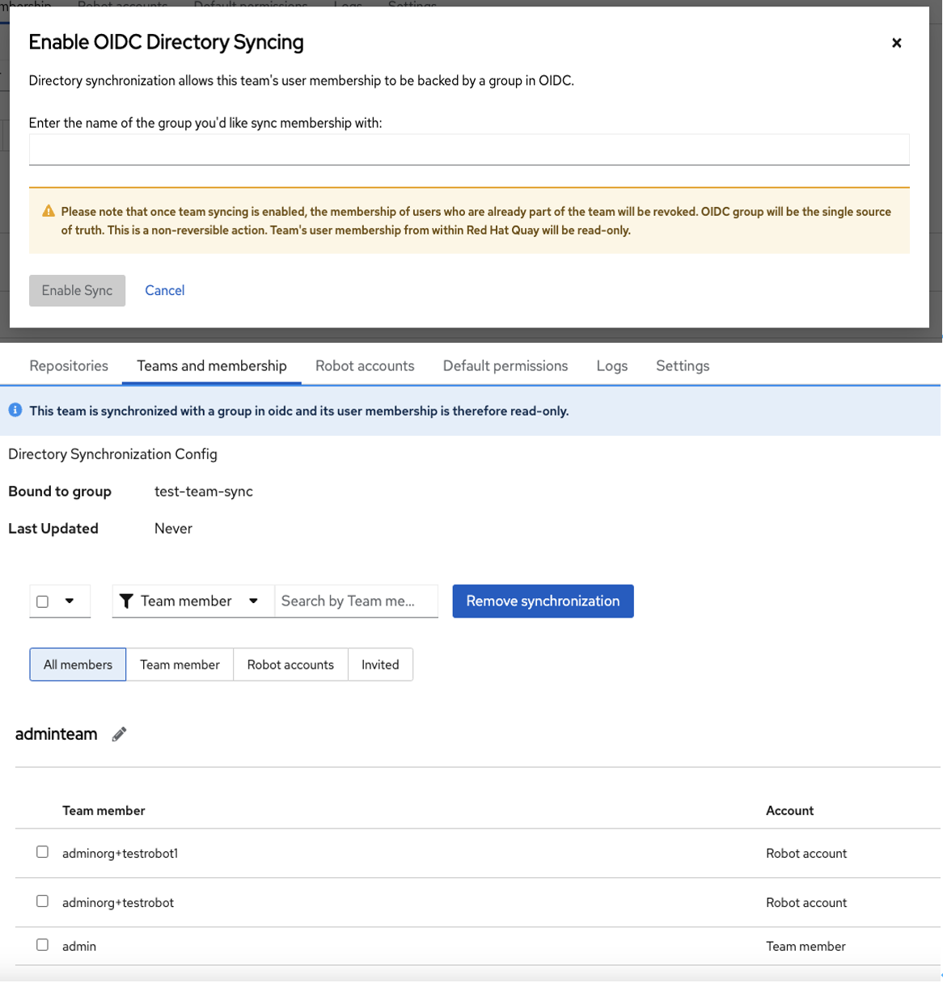The height and width of the screenshot is (983, 943).
Task: Open the Logs tab
Action: pos(612,365)
